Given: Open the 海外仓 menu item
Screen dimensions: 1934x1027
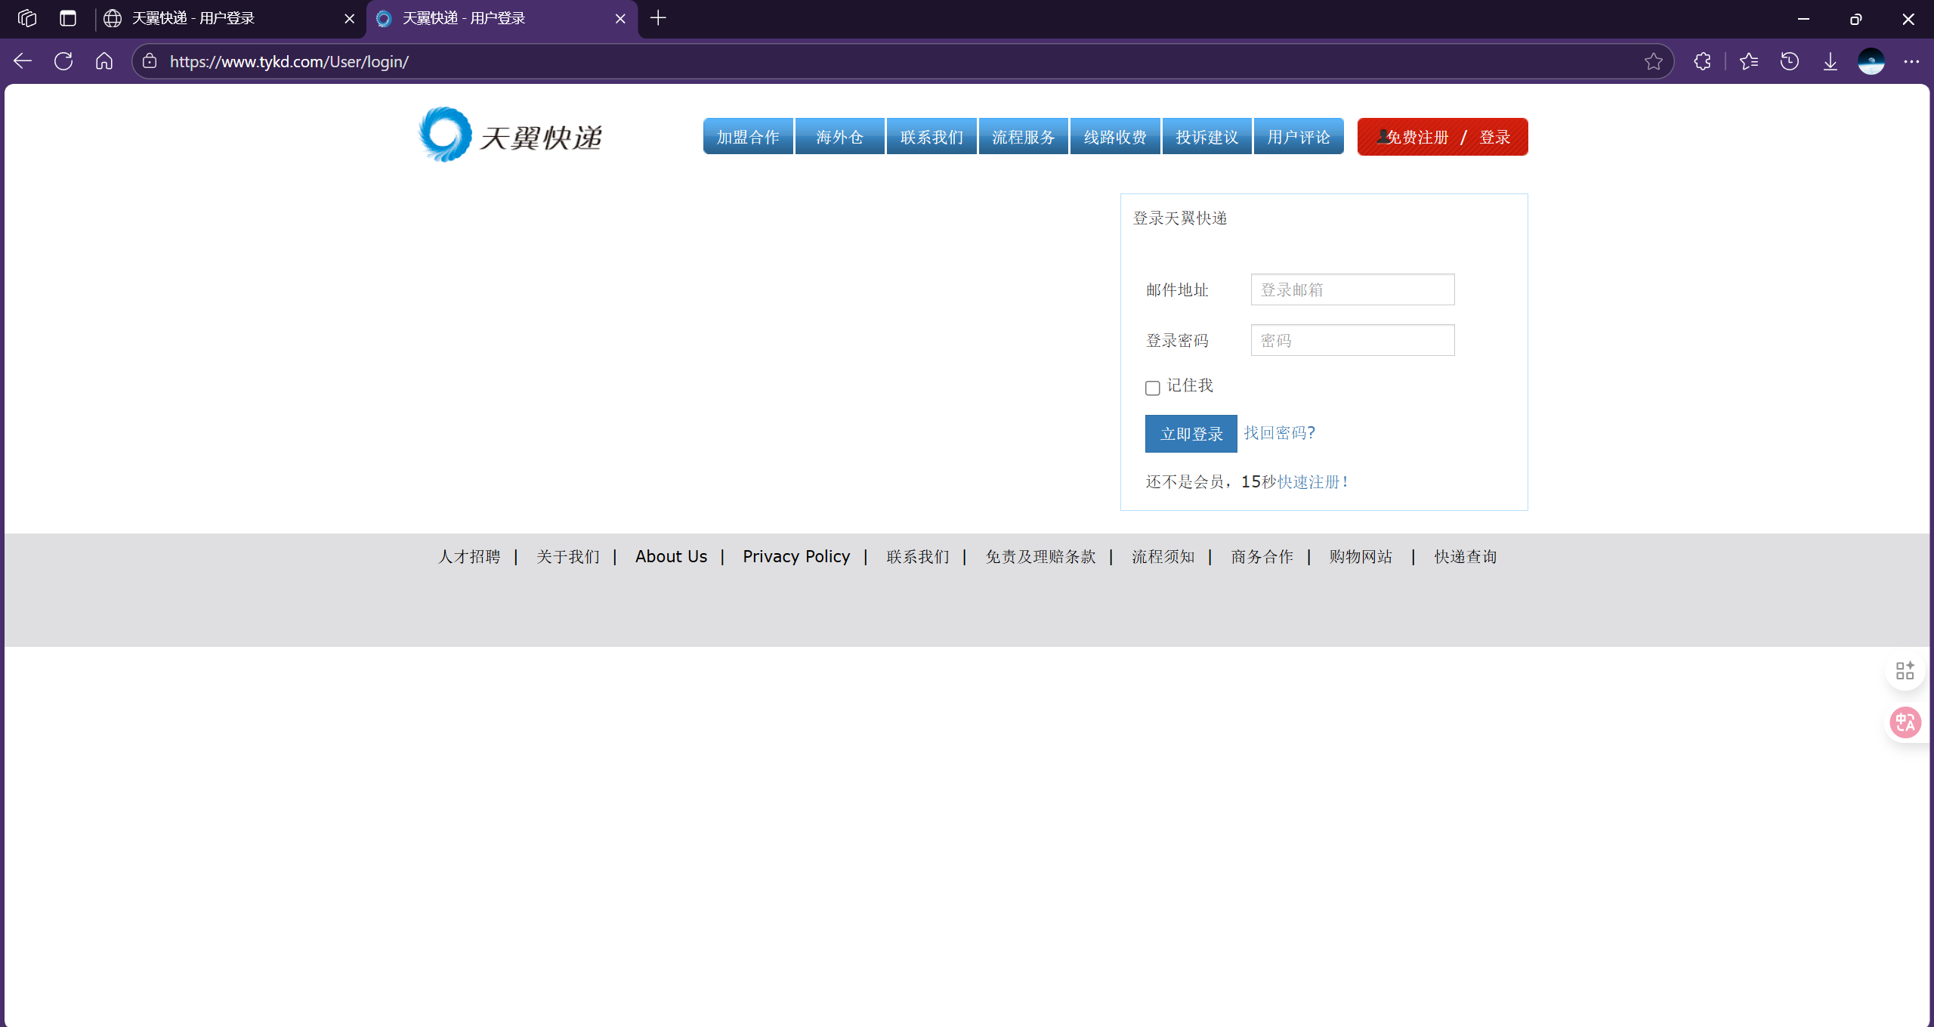Looking at the screenshot, I should point(839,137).
